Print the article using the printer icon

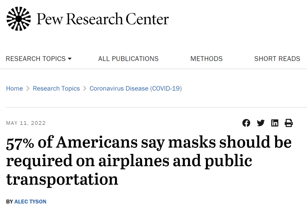point(289,123)
